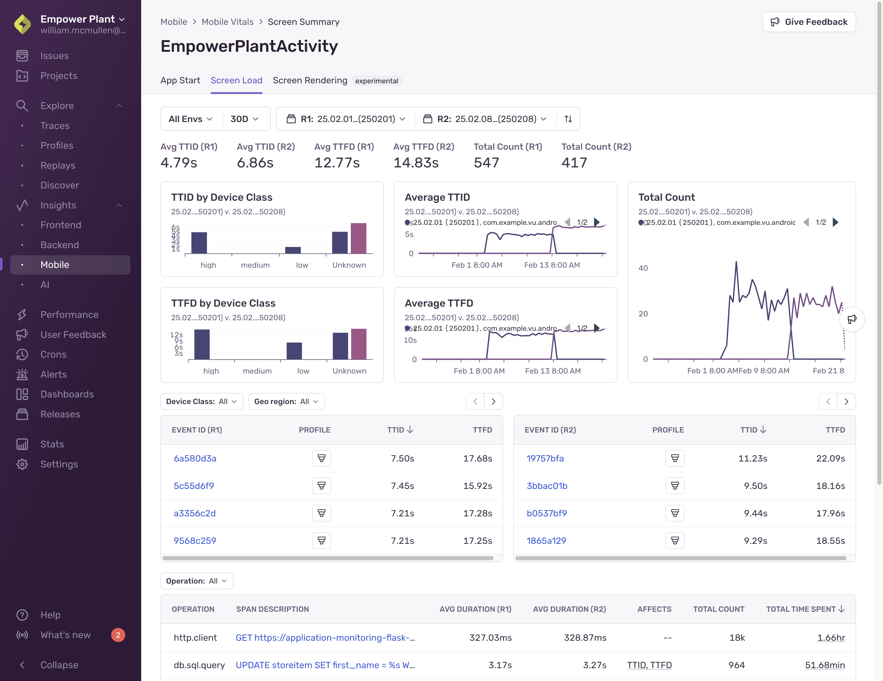This screenshot has width=883, height=681.
Task: Open Backend insights
Action: pos(60,245)
